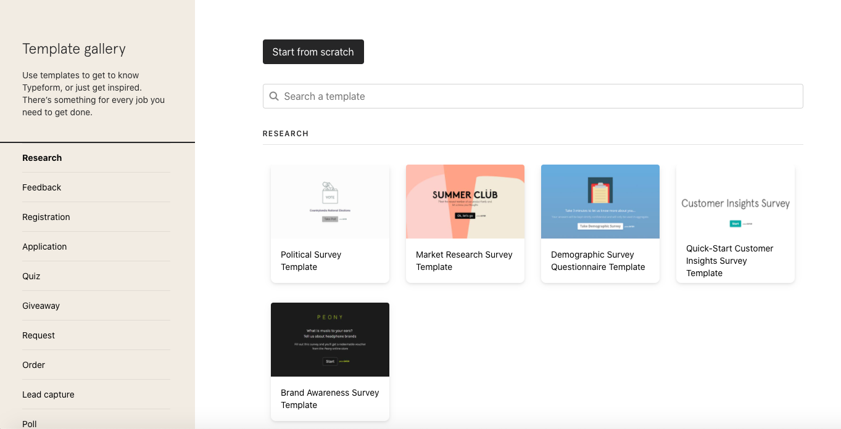
Task: Open Giveaway category
Action: point(41,306)
